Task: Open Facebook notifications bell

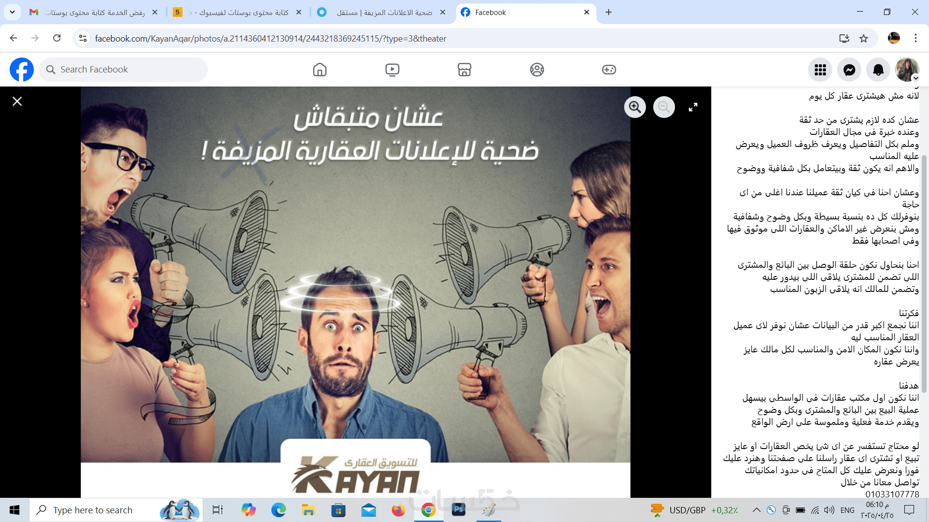Action: point(878,70)
